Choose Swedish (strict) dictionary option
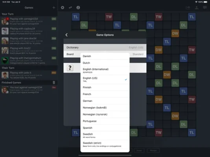The height and width of the screenshot is (157, 210). 105,144
